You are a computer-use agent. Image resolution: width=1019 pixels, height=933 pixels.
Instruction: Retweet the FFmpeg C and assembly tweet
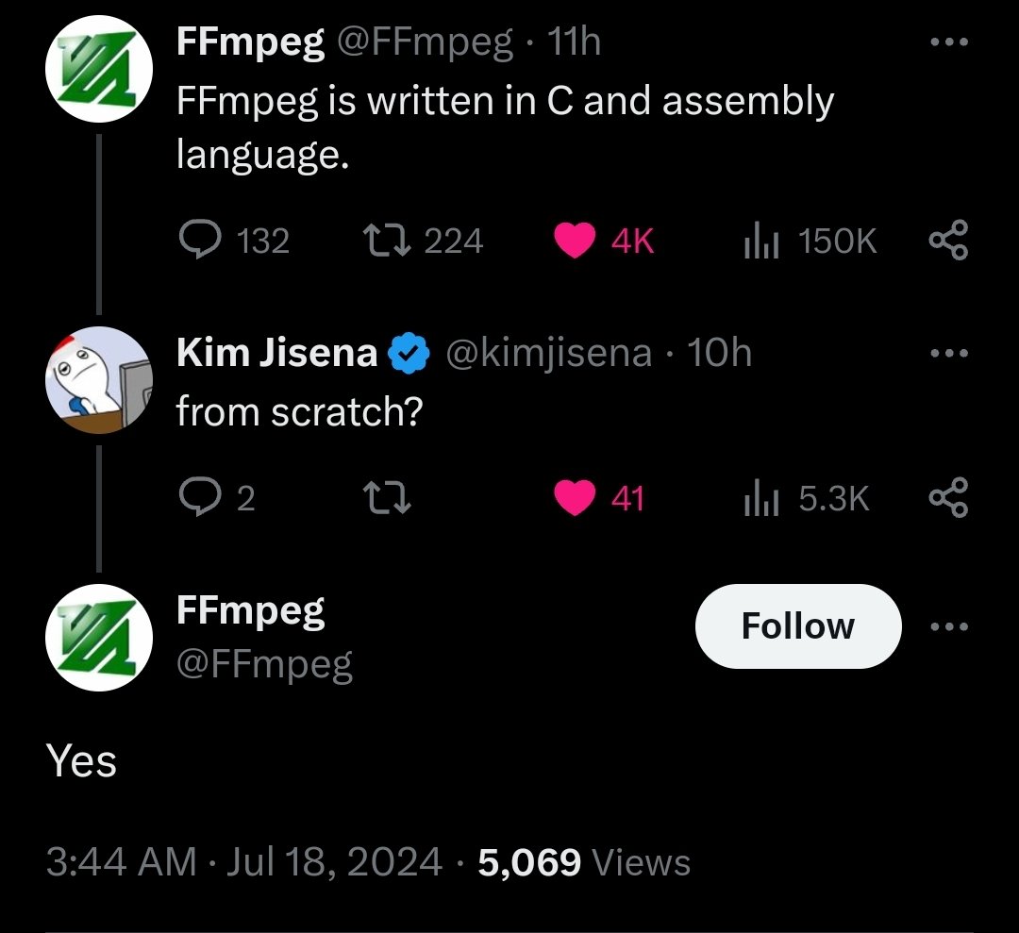pos(423,241)
